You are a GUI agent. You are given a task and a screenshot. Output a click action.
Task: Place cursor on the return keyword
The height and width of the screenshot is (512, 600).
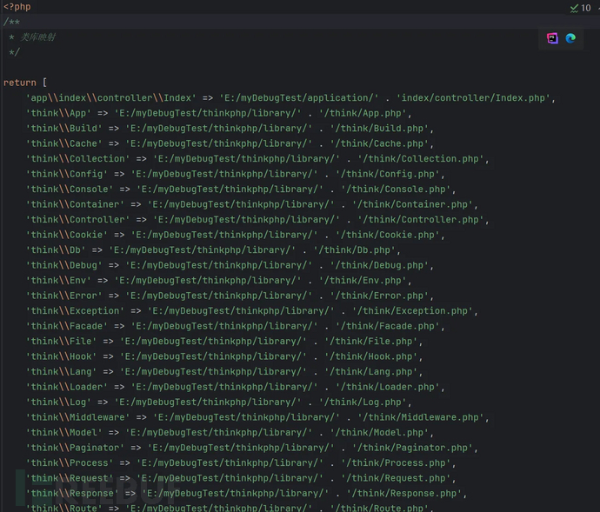click(x=19, y=83)
